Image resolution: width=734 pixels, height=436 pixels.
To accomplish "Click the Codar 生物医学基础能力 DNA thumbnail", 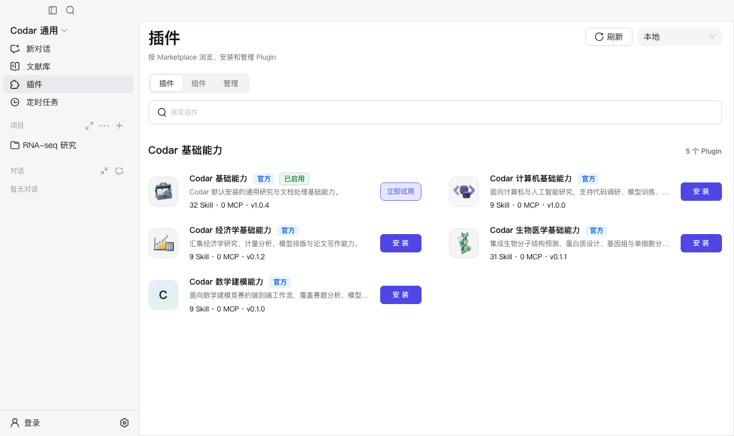I will pos(464,243).
